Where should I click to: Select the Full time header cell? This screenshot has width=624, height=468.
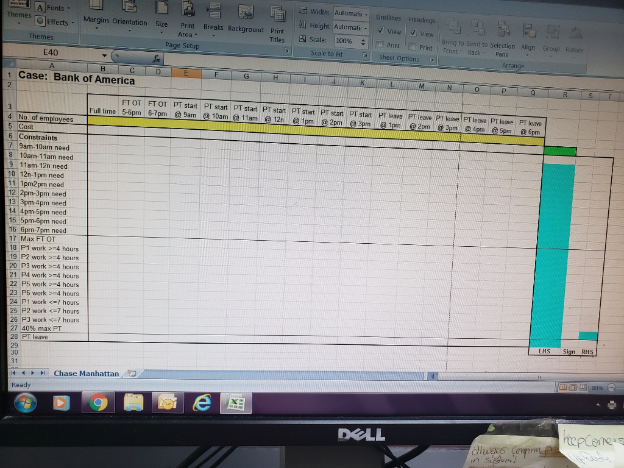click(x=102, y=107)
